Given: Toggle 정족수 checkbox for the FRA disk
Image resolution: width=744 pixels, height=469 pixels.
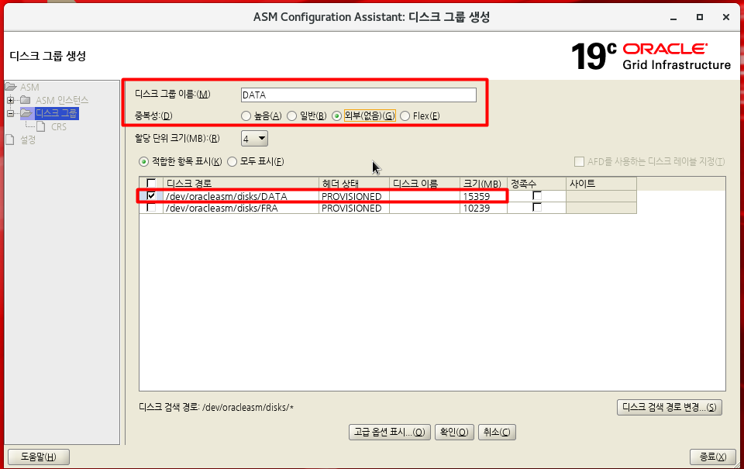Looking at the screenshot, I should coord(536,208).
